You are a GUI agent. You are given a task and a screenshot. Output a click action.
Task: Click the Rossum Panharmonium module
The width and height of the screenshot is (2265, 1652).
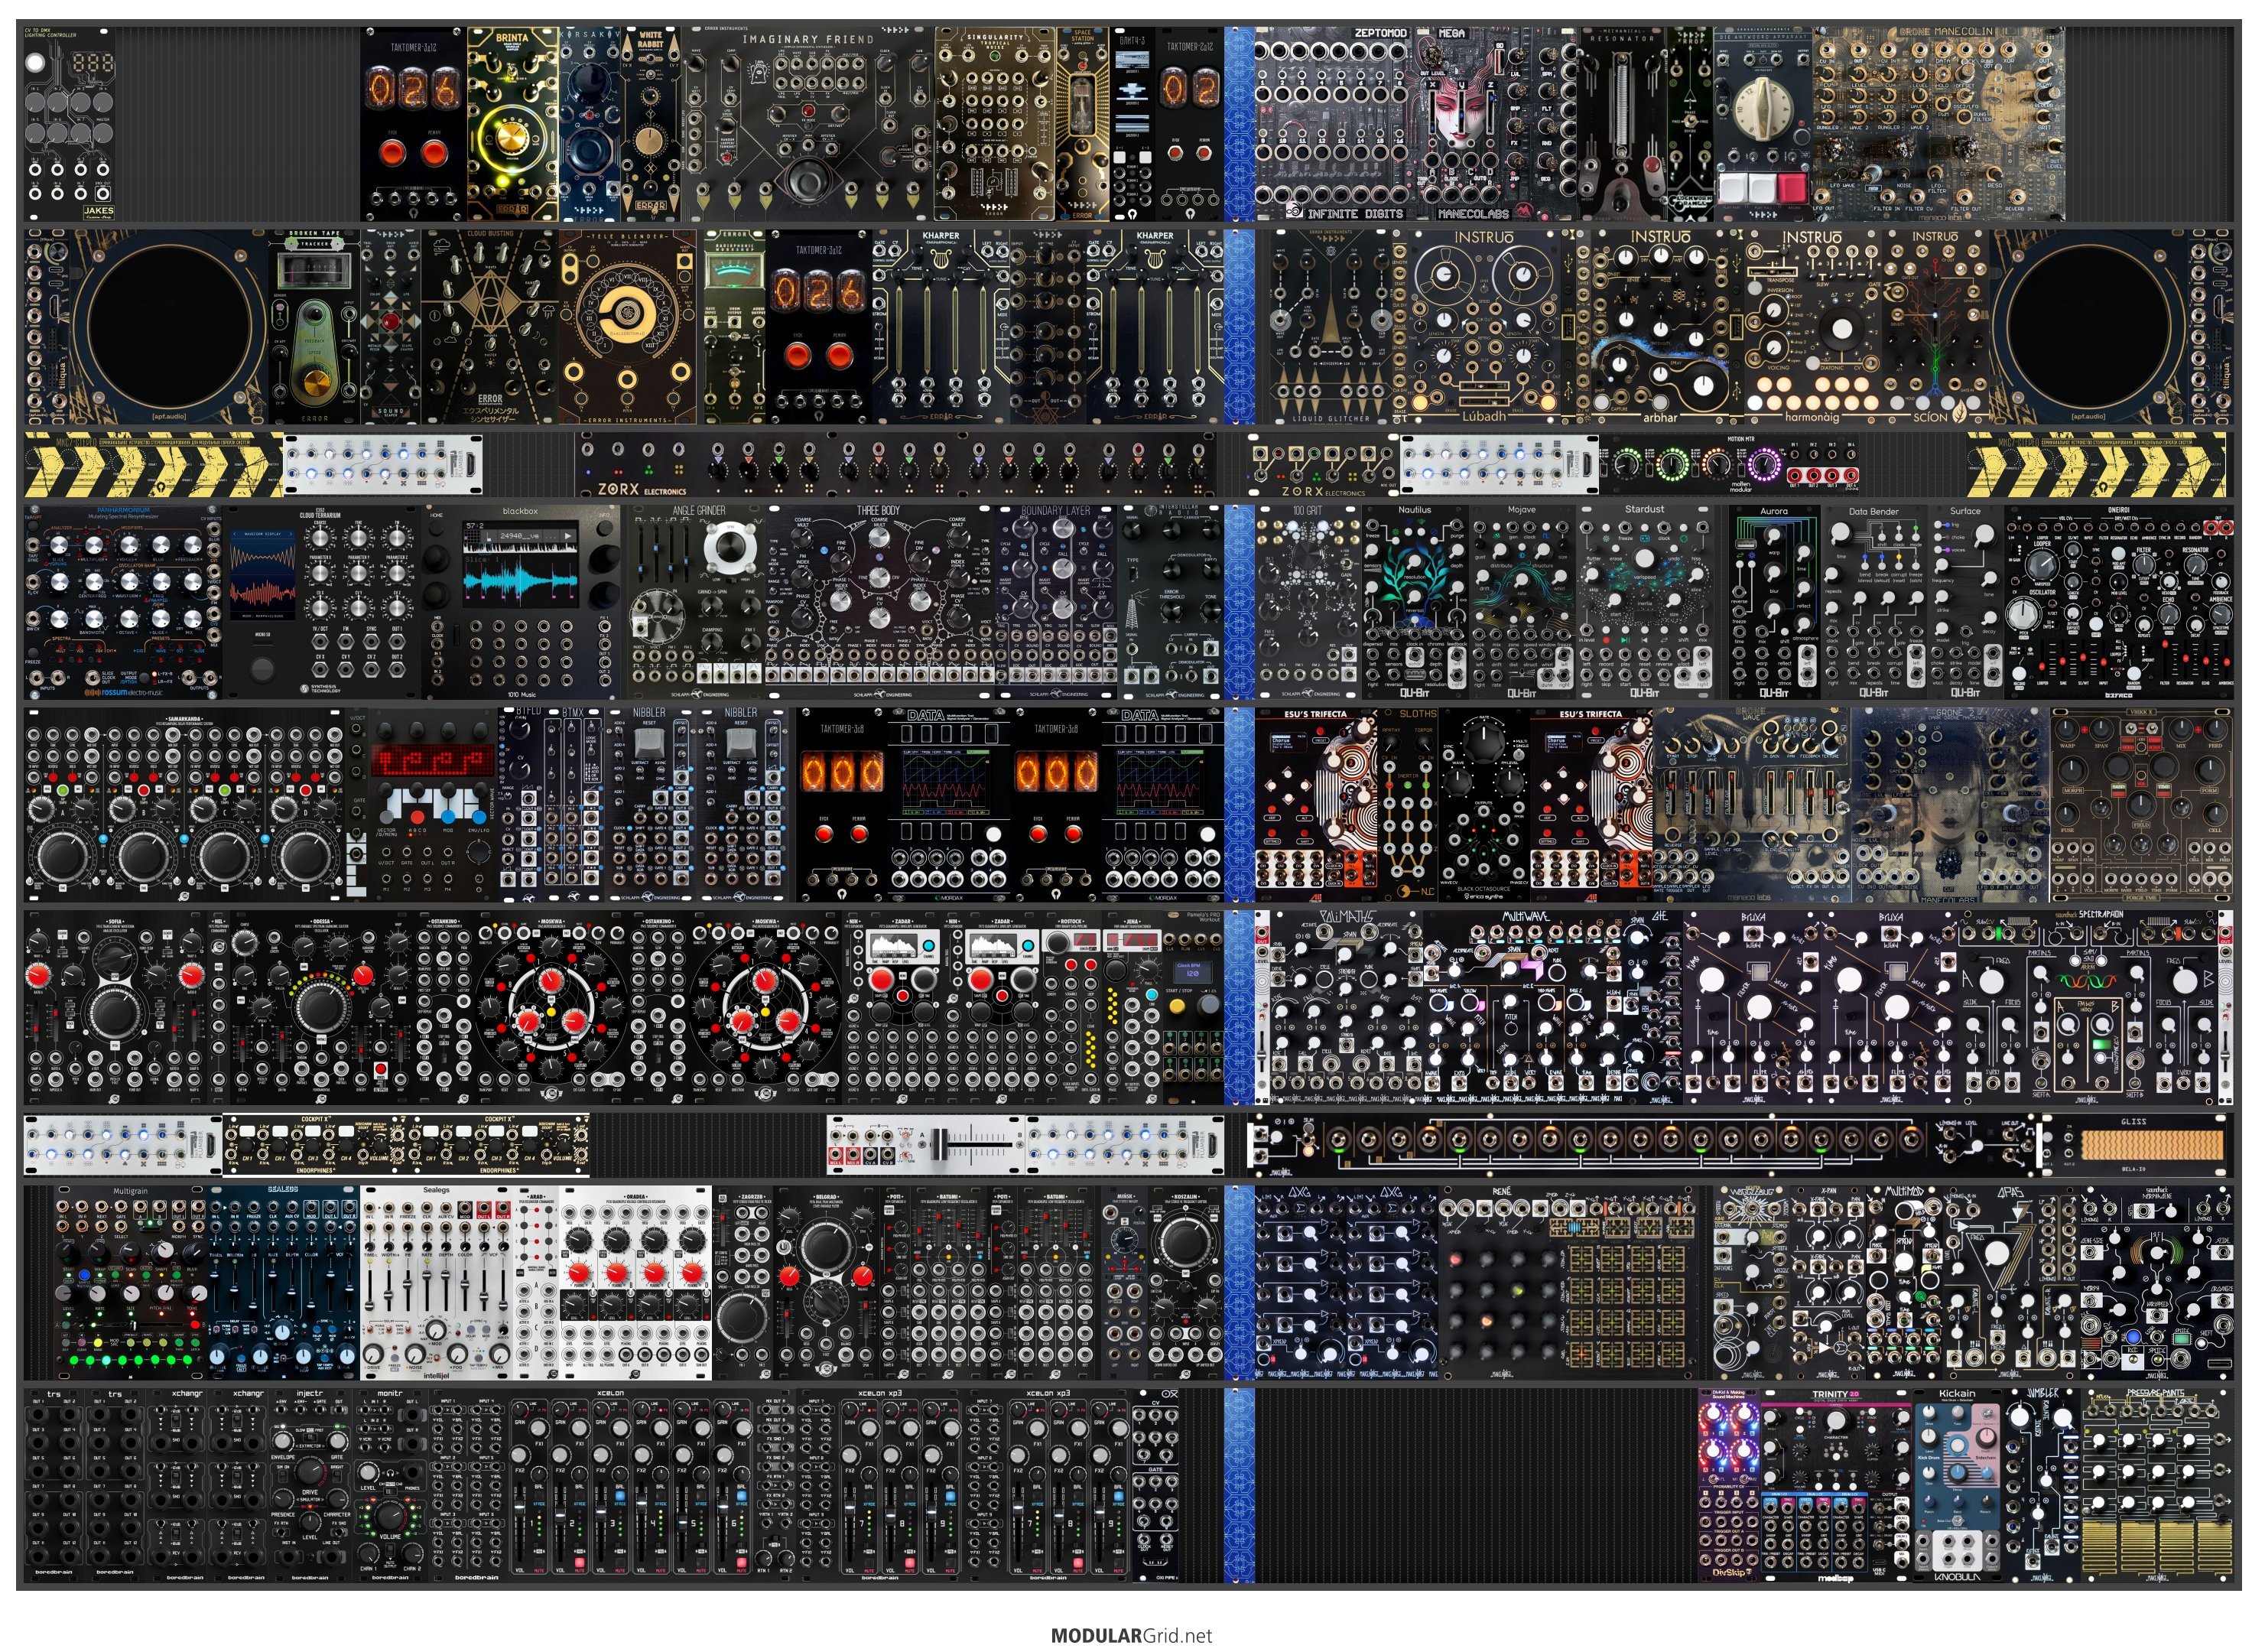(x=123, y=602)
